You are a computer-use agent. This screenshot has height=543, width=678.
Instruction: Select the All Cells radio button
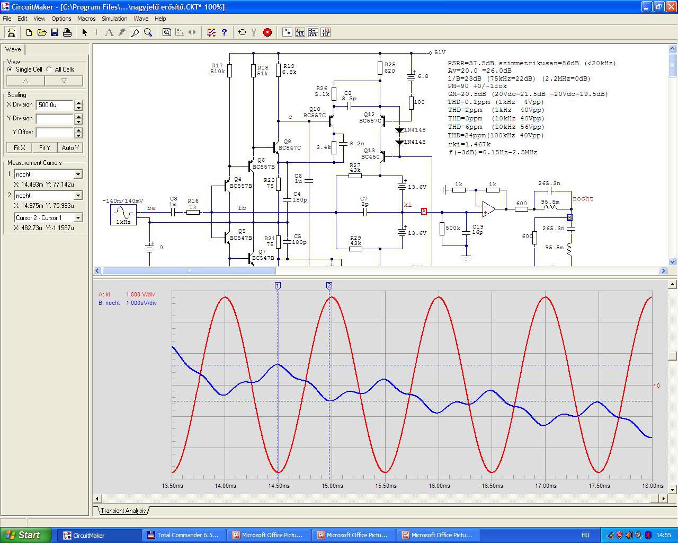click(x=49, y=69)
